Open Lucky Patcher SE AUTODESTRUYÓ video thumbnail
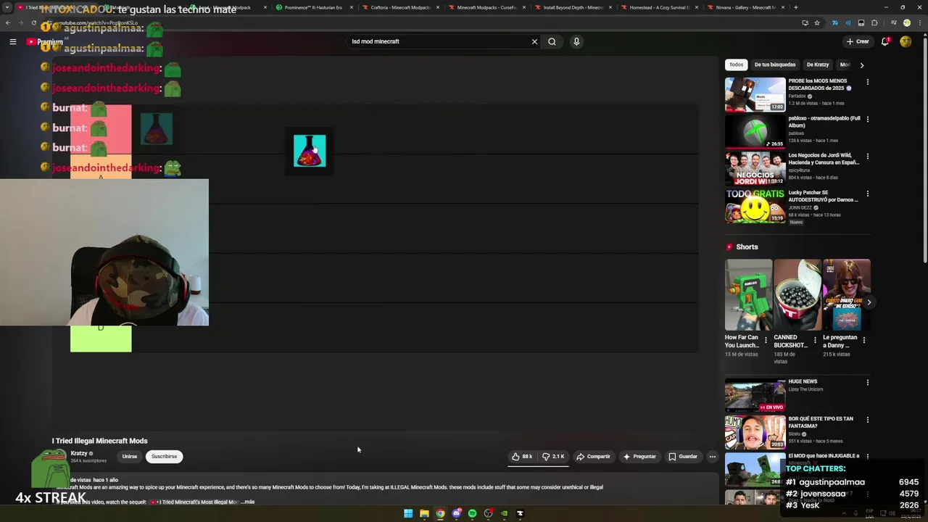This screenshot has height=522, width=928. (x=755, y=207)
